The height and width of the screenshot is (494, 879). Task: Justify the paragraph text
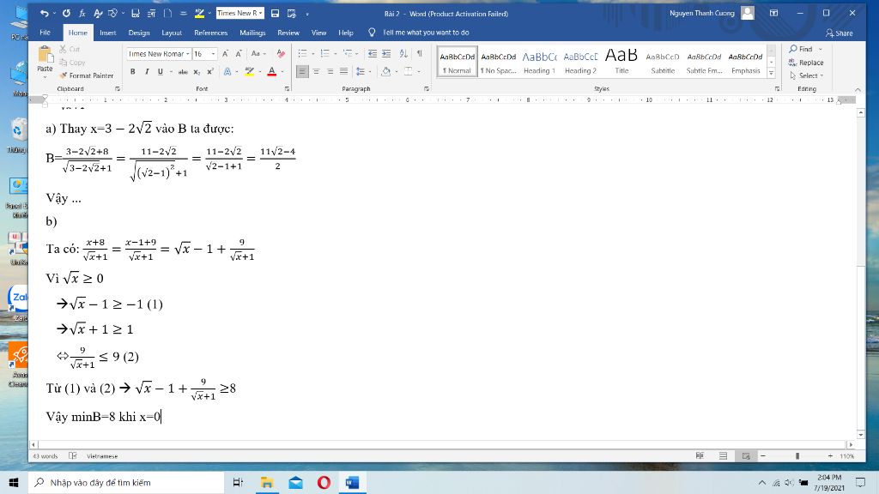point(343,72)
